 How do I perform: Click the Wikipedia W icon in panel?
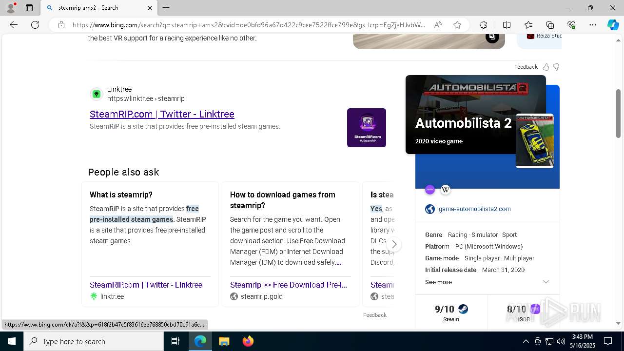(x=445, y=190)
